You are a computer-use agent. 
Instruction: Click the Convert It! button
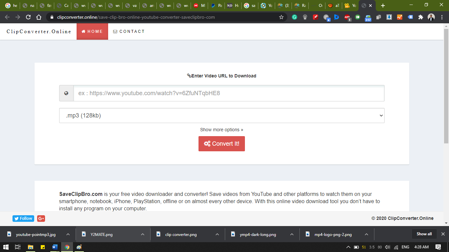coord(222,144)
